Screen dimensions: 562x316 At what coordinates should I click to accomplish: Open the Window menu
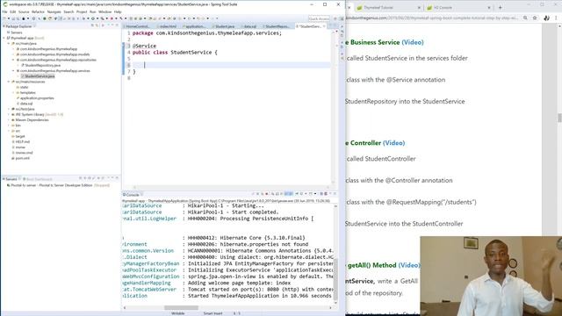(105, 11)
